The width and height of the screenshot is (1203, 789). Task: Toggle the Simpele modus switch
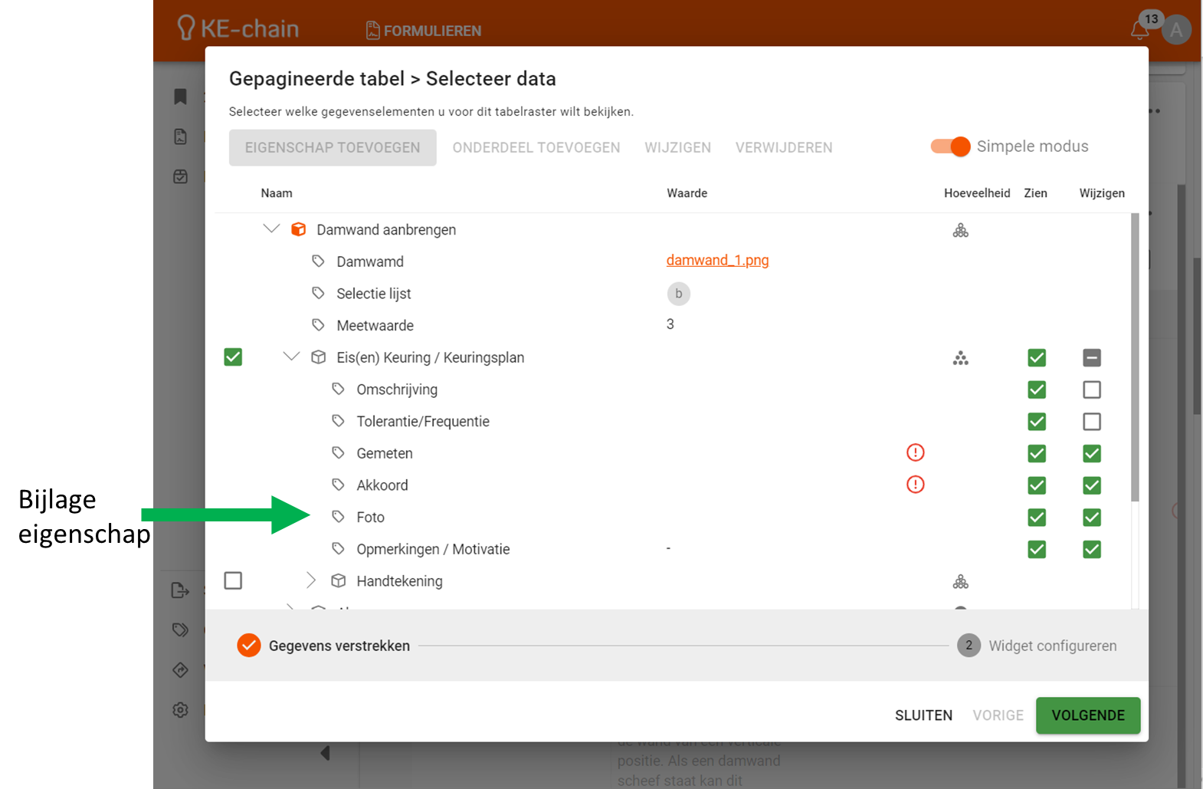951,146
